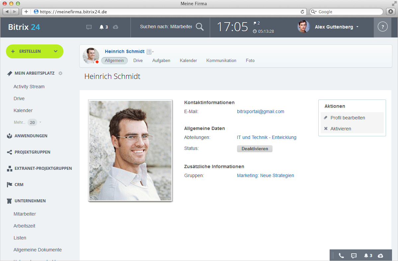Open Listen in the sidebar
The height and width of the screenshot is (261, 398).
20,238
